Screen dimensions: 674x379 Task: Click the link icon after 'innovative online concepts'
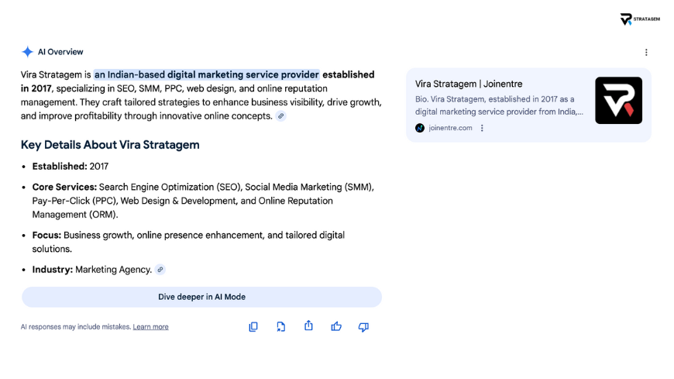(281, 116)
